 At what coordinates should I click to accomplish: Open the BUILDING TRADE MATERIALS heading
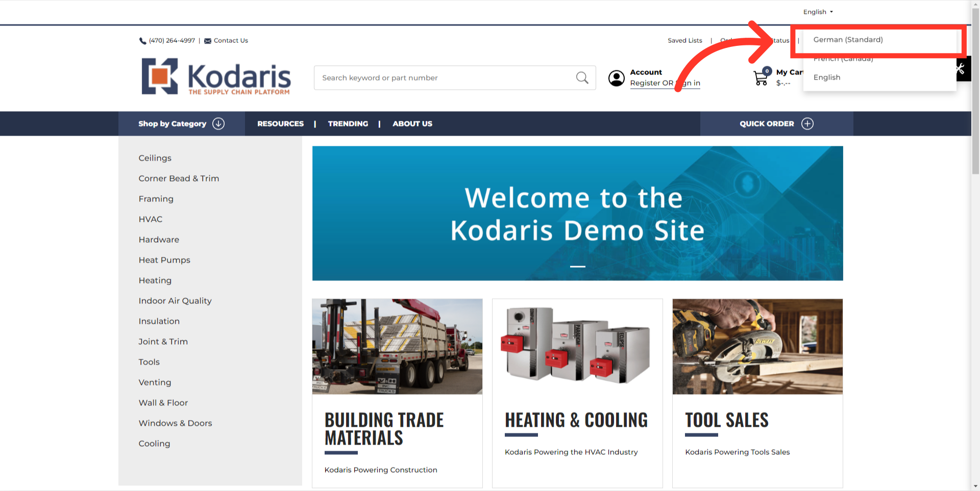point(384,429)
